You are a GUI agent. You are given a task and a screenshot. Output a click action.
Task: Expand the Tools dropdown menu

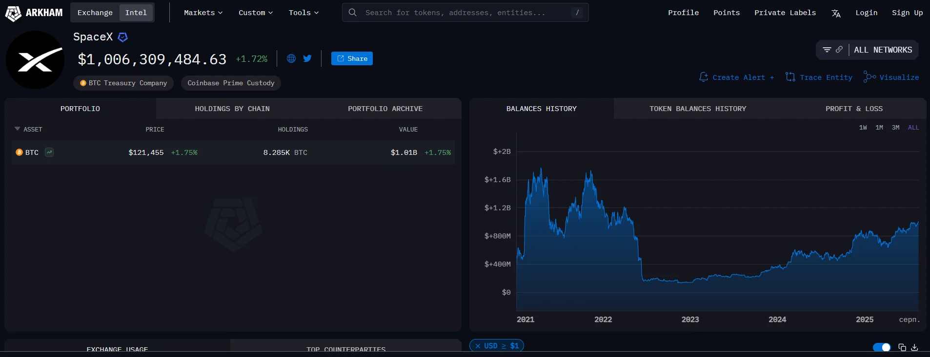[303, 13]
